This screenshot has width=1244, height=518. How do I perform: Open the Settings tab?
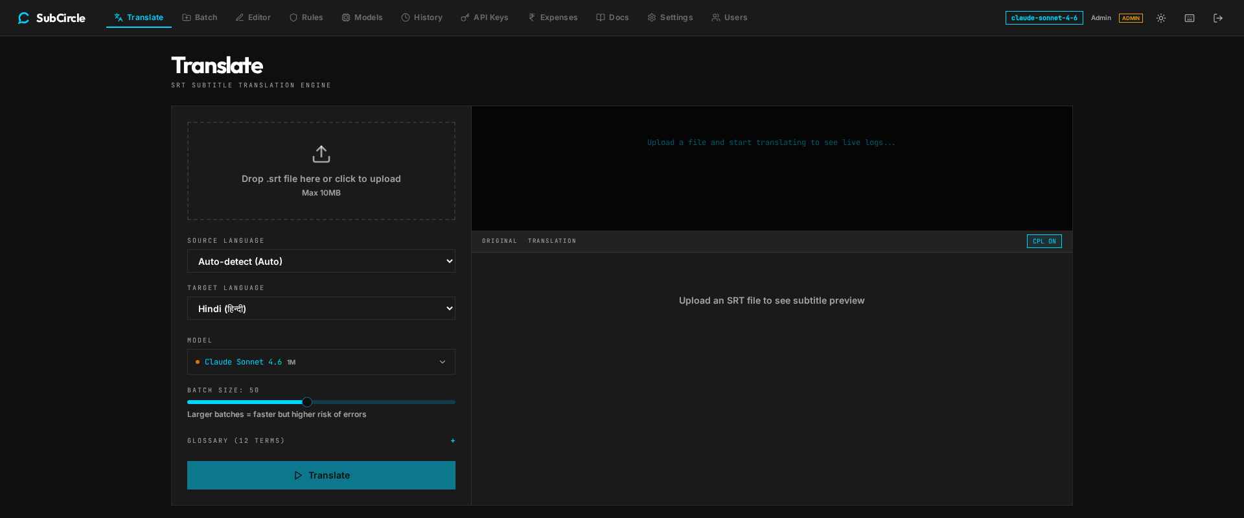click(670, 17)
